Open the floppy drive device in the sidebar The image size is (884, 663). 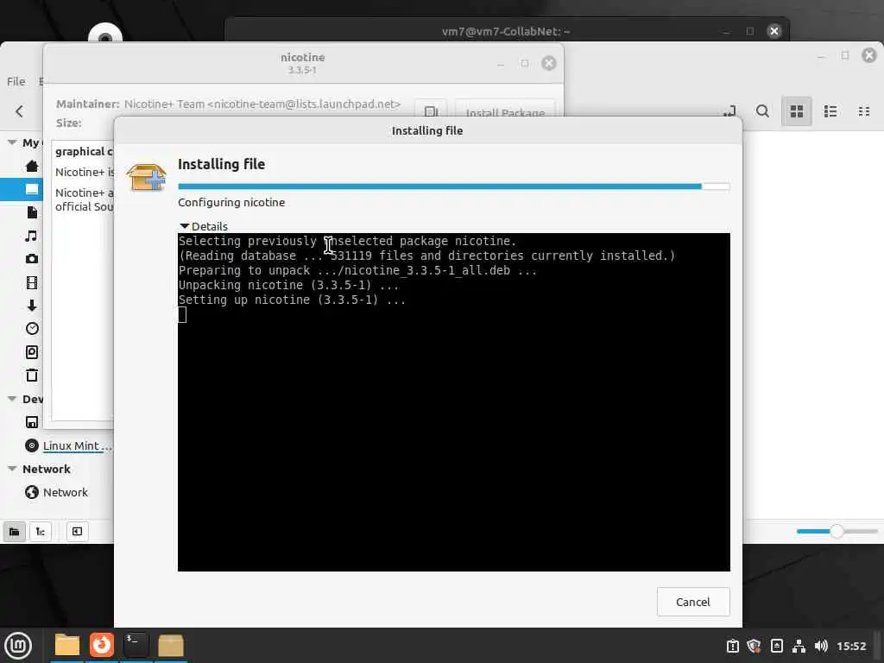point(32,422)
